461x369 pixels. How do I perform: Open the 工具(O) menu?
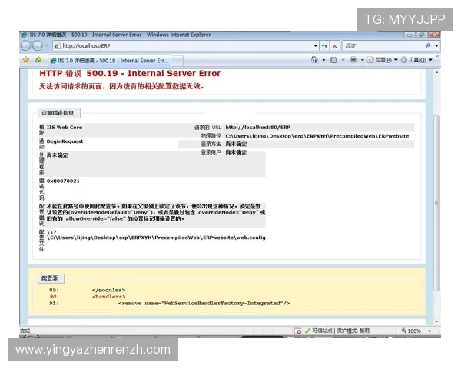(x=416, y=60)
